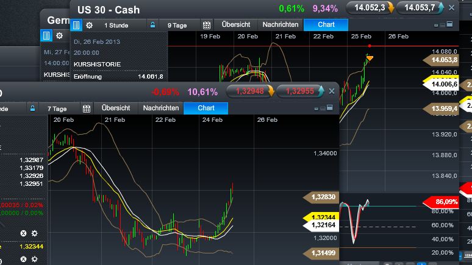Toggle the lock icon in US 30 toolbar
Image resolution: width=472 pixels, height=265 pixels.
pyautogui.click(x=152, y=25)
